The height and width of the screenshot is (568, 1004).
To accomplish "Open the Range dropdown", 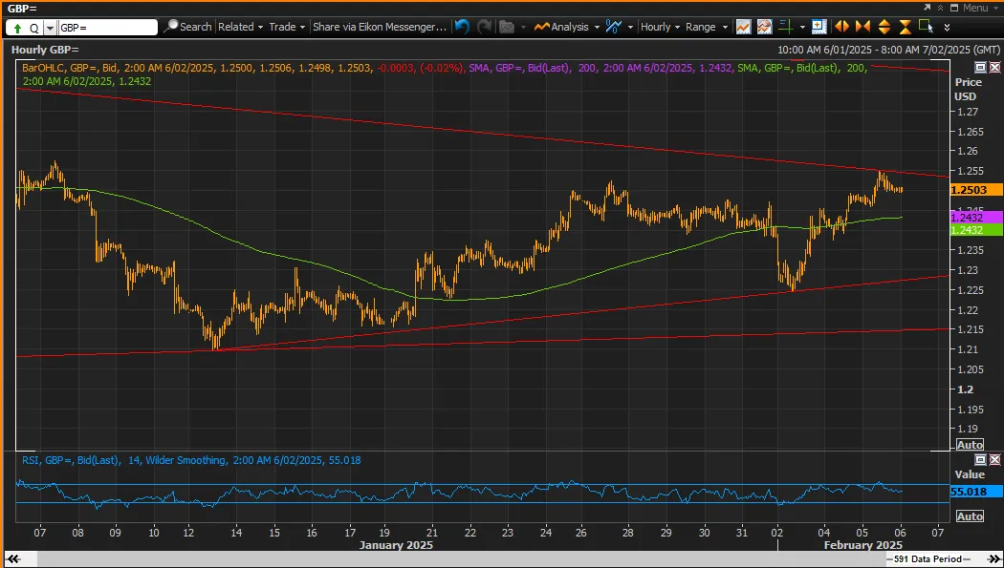I will click(x=707, y=27).
